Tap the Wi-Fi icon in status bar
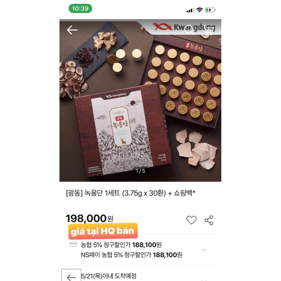Image resolution: width=281 pixels, height=281 pixels. tap(199, 10)
